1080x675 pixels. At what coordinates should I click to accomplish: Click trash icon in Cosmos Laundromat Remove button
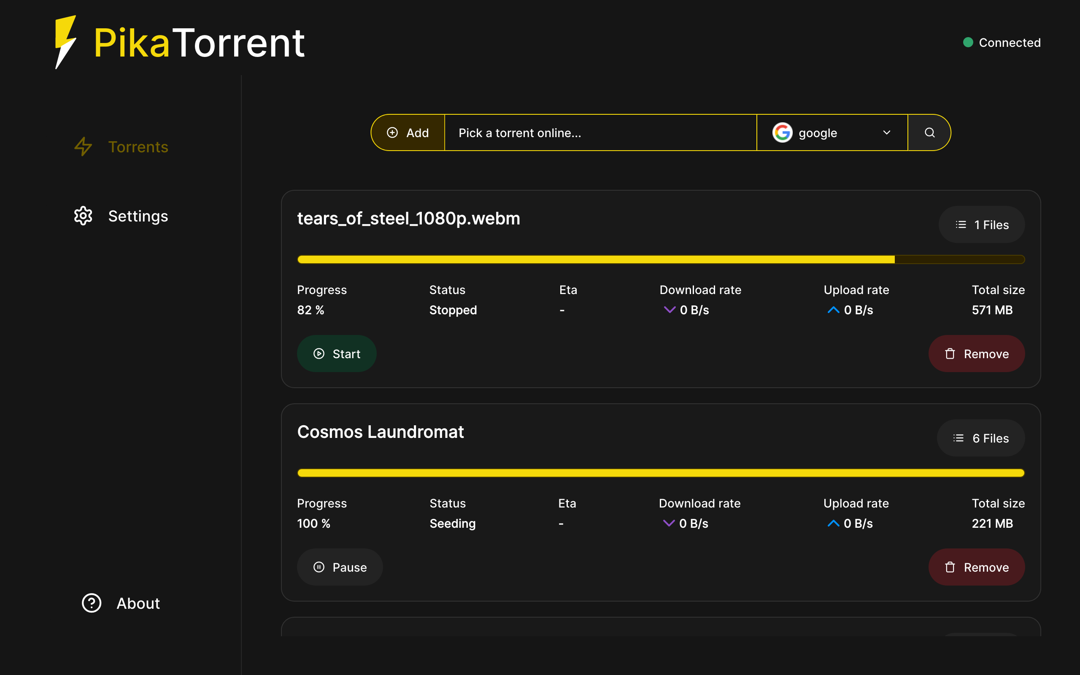950,567
